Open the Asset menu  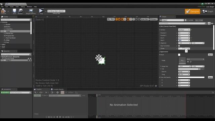point(12,7)
